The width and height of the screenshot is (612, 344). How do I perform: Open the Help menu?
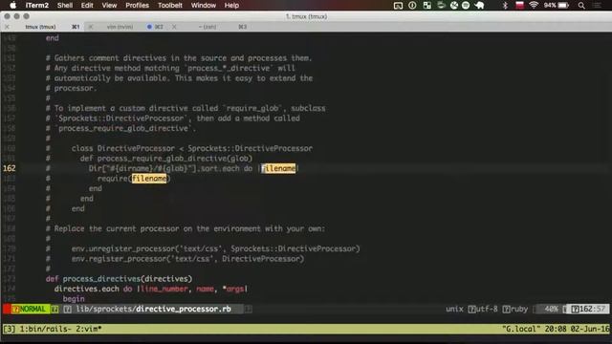point(231,5)
